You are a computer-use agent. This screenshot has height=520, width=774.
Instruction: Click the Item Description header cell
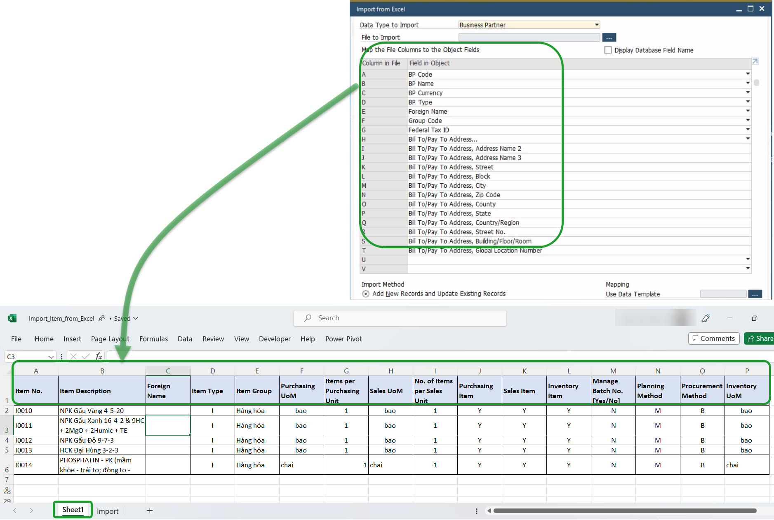coord(102,391)
